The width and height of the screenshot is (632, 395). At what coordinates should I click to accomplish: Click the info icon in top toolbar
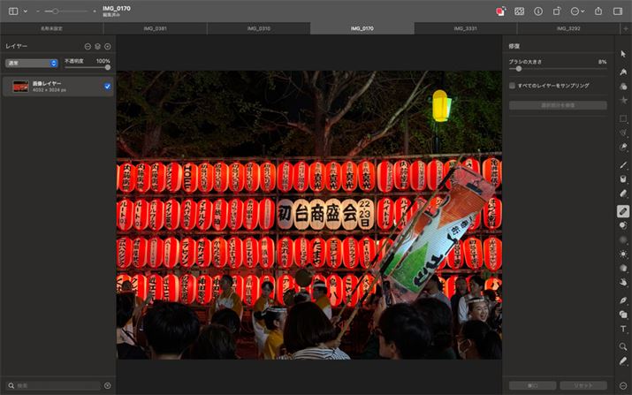point(538,11)
